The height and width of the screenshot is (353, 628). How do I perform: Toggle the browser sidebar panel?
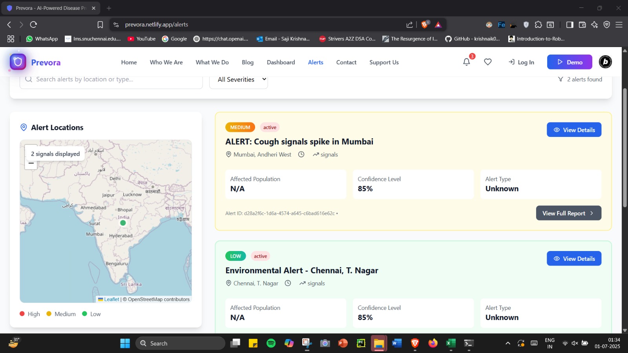[570, 25]
